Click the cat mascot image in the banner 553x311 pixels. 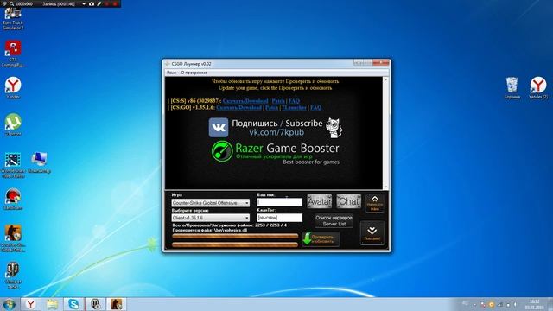tap(334, 128)
